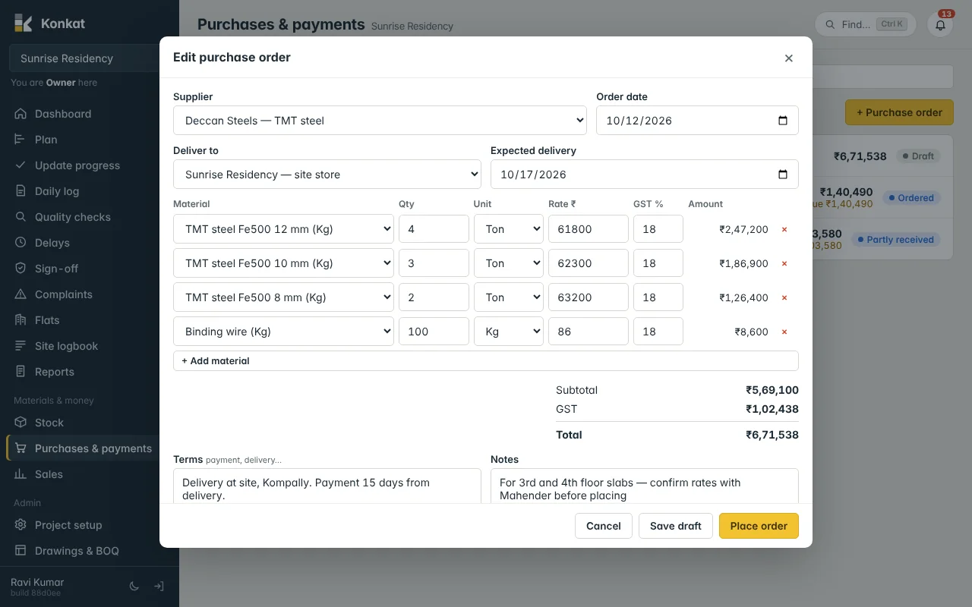Toggle dark mode moon icon

pyautogui.click(x=134, y=587)
